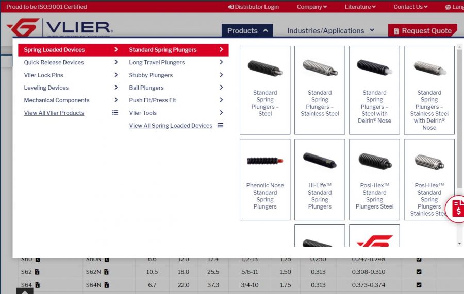464x294 pixels.
Task: Select Spring Loaded Devices menu item
Action: coord(71,50)
